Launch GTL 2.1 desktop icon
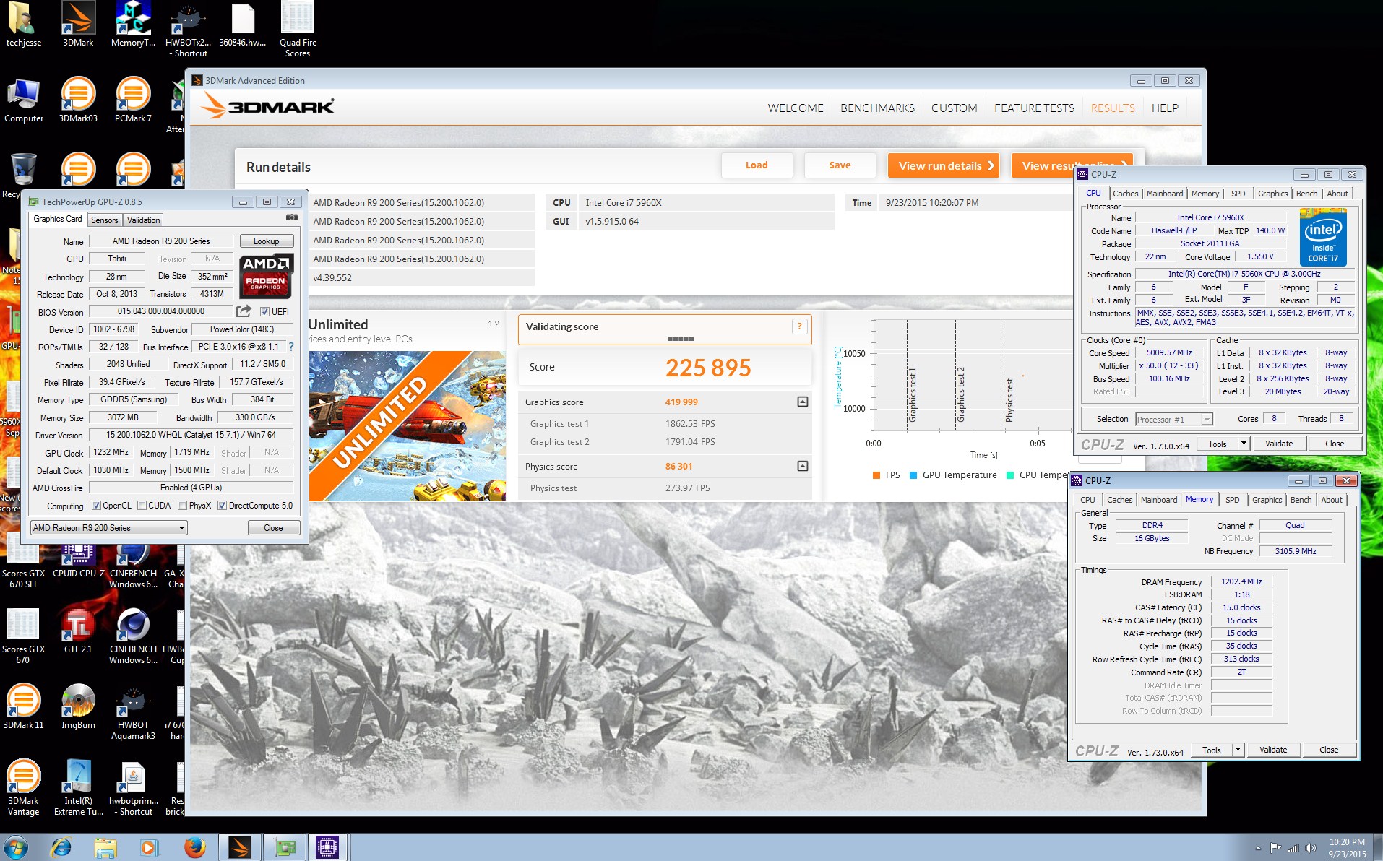This screenshot has height=861, width=1383. click(x=78, y=631)
